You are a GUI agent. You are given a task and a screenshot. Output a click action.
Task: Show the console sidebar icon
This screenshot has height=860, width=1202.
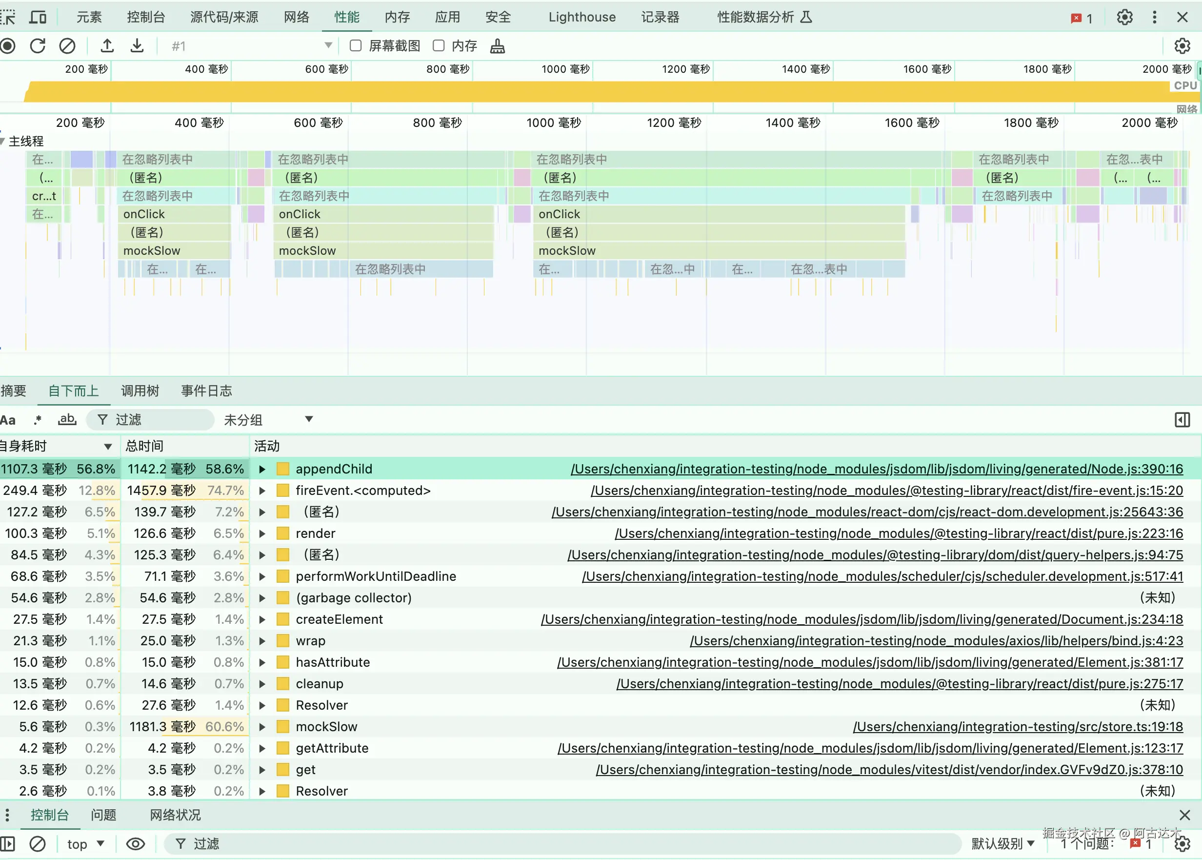8,843
